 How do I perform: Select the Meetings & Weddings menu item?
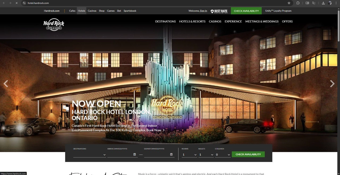262,21
